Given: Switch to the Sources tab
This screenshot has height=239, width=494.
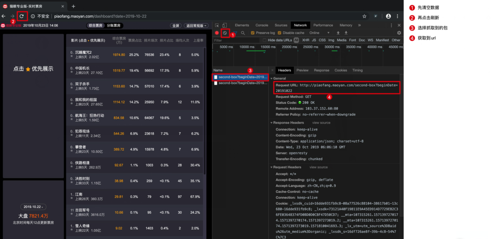Looking at the screenshot, I should [x=281, y=25].
